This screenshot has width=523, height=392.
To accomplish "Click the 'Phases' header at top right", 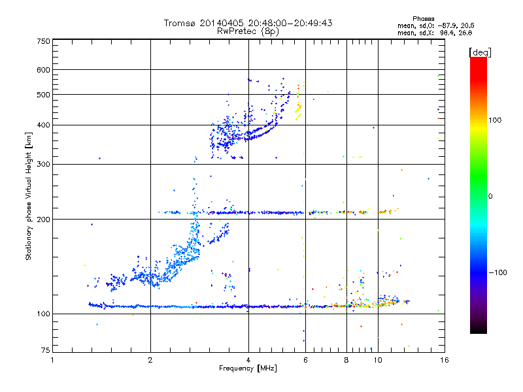I will click(423, 19).
